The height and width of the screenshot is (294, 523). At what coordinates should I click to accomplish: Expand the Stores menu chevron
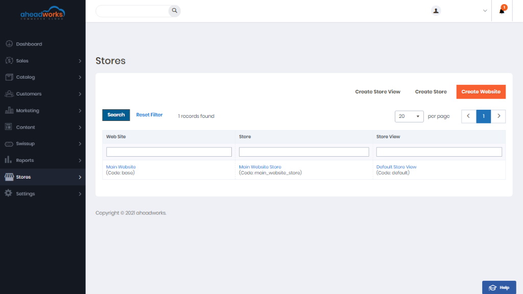80,177
